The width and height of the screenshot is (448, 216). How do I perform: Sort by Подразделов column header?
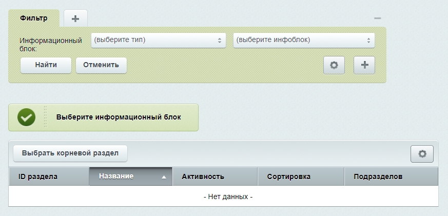391,176
